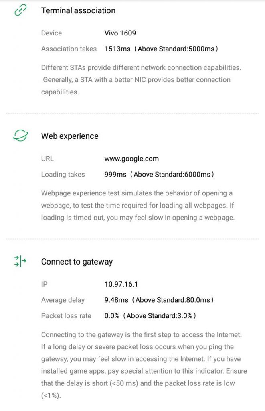
Task: Tap the Packet loss rate label
Action: pyautogui.click(x=66, y=316)
